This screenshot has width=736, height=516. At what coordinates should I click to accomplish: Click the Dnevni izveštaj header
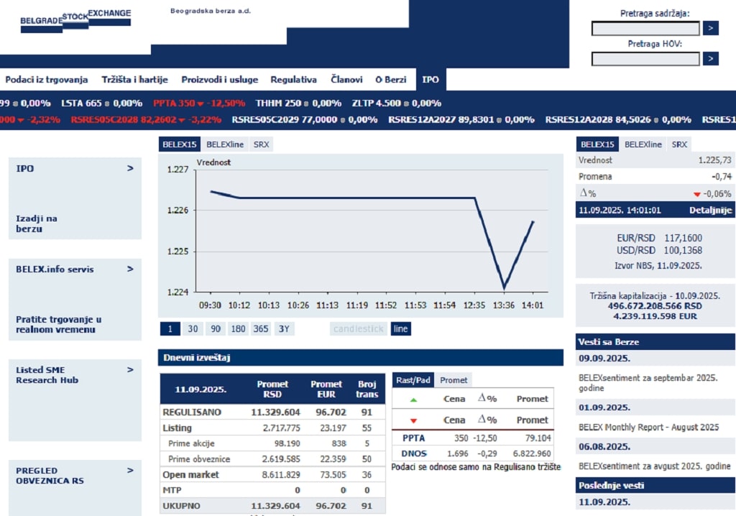[361, 357]
